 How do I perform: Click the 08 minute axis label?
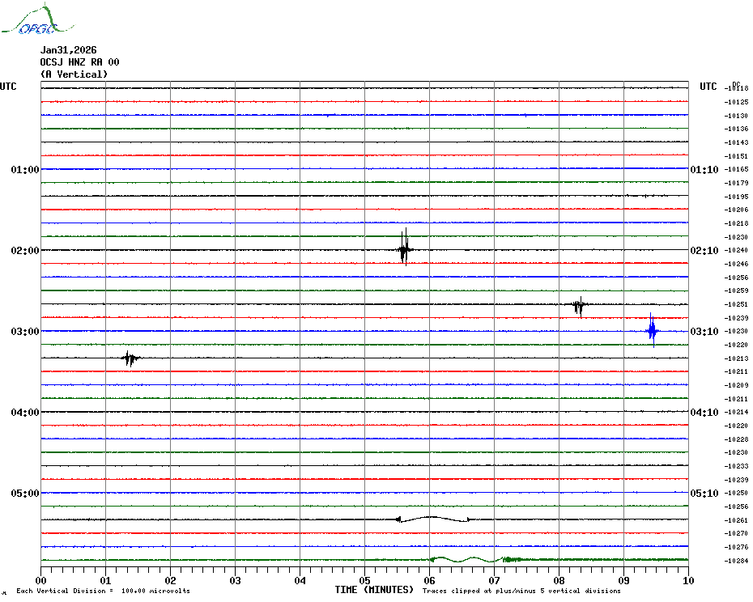tap(559, 580)
